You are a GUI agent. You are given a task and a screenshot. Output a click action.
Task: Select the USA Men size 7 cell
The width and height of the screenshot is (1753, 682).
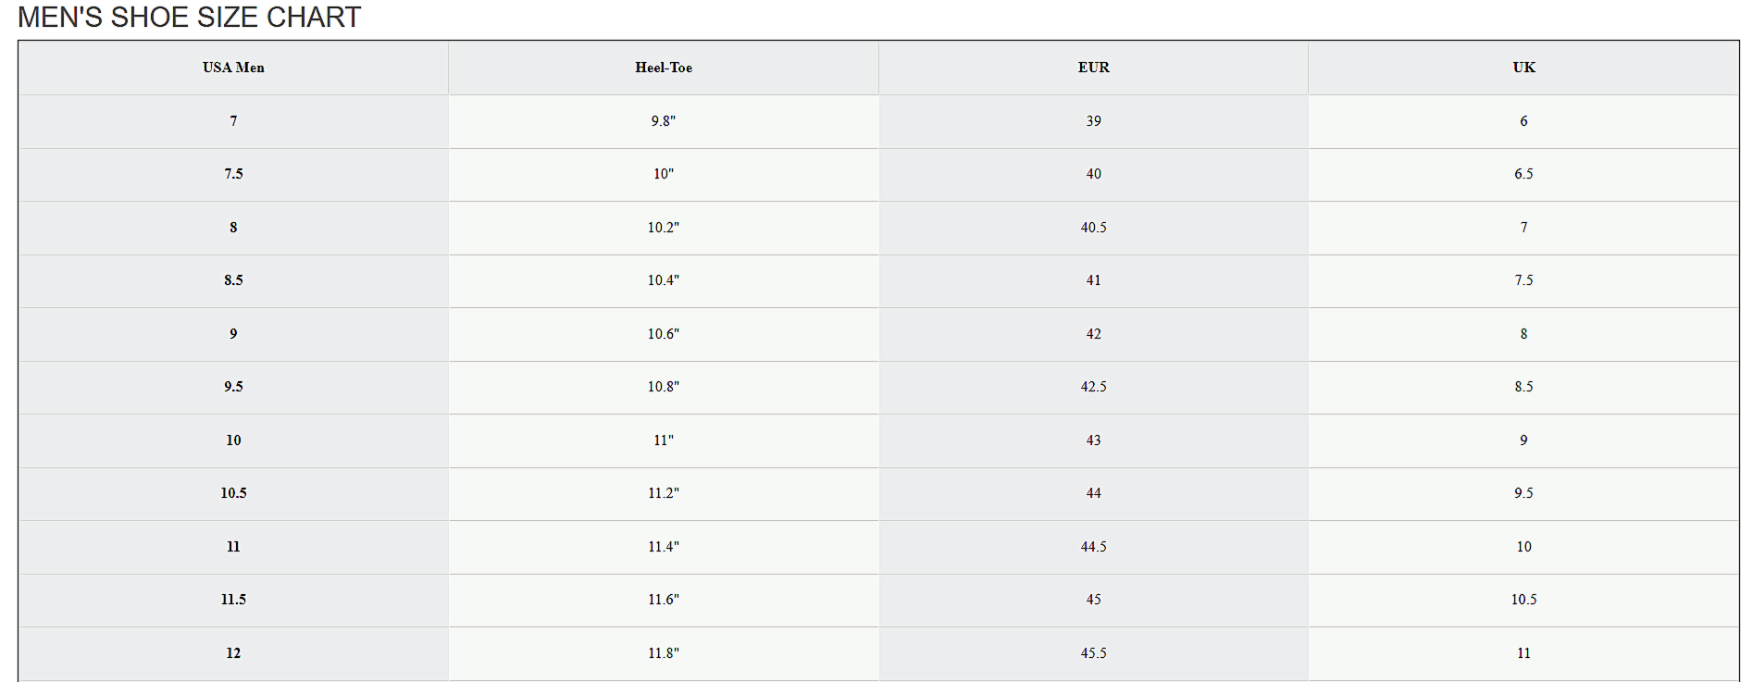[233, 121]
